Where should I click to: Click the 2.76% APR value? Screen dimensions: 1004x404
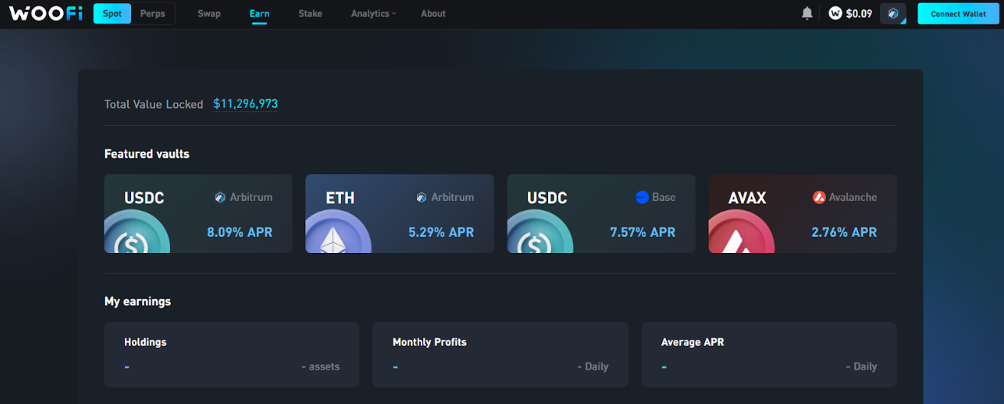click(x=844, y=232)
